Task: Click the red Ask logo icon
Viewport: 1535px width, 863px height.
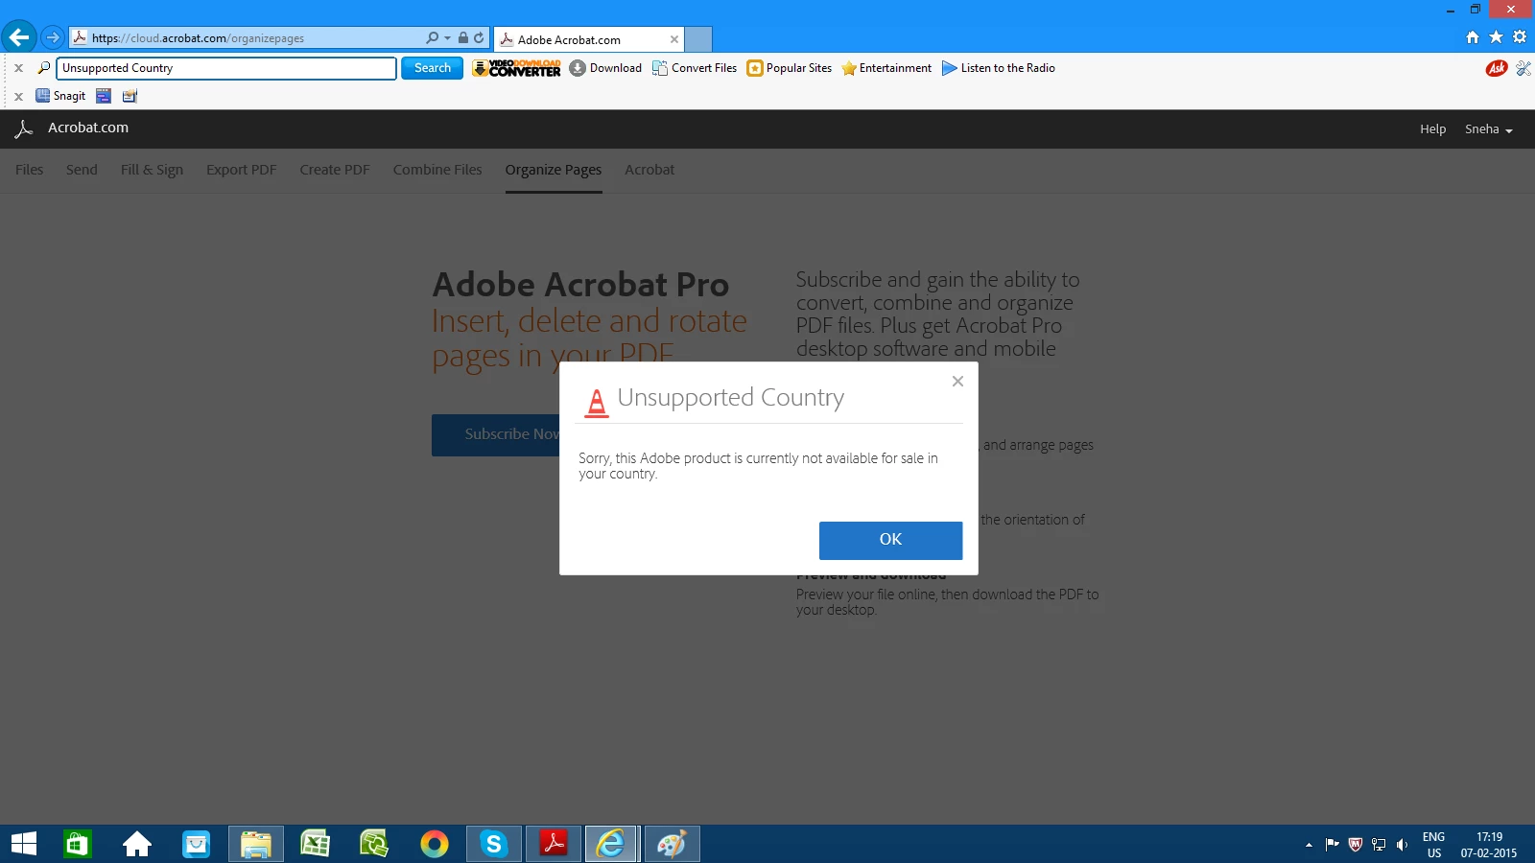Action: pos(1497,68)
